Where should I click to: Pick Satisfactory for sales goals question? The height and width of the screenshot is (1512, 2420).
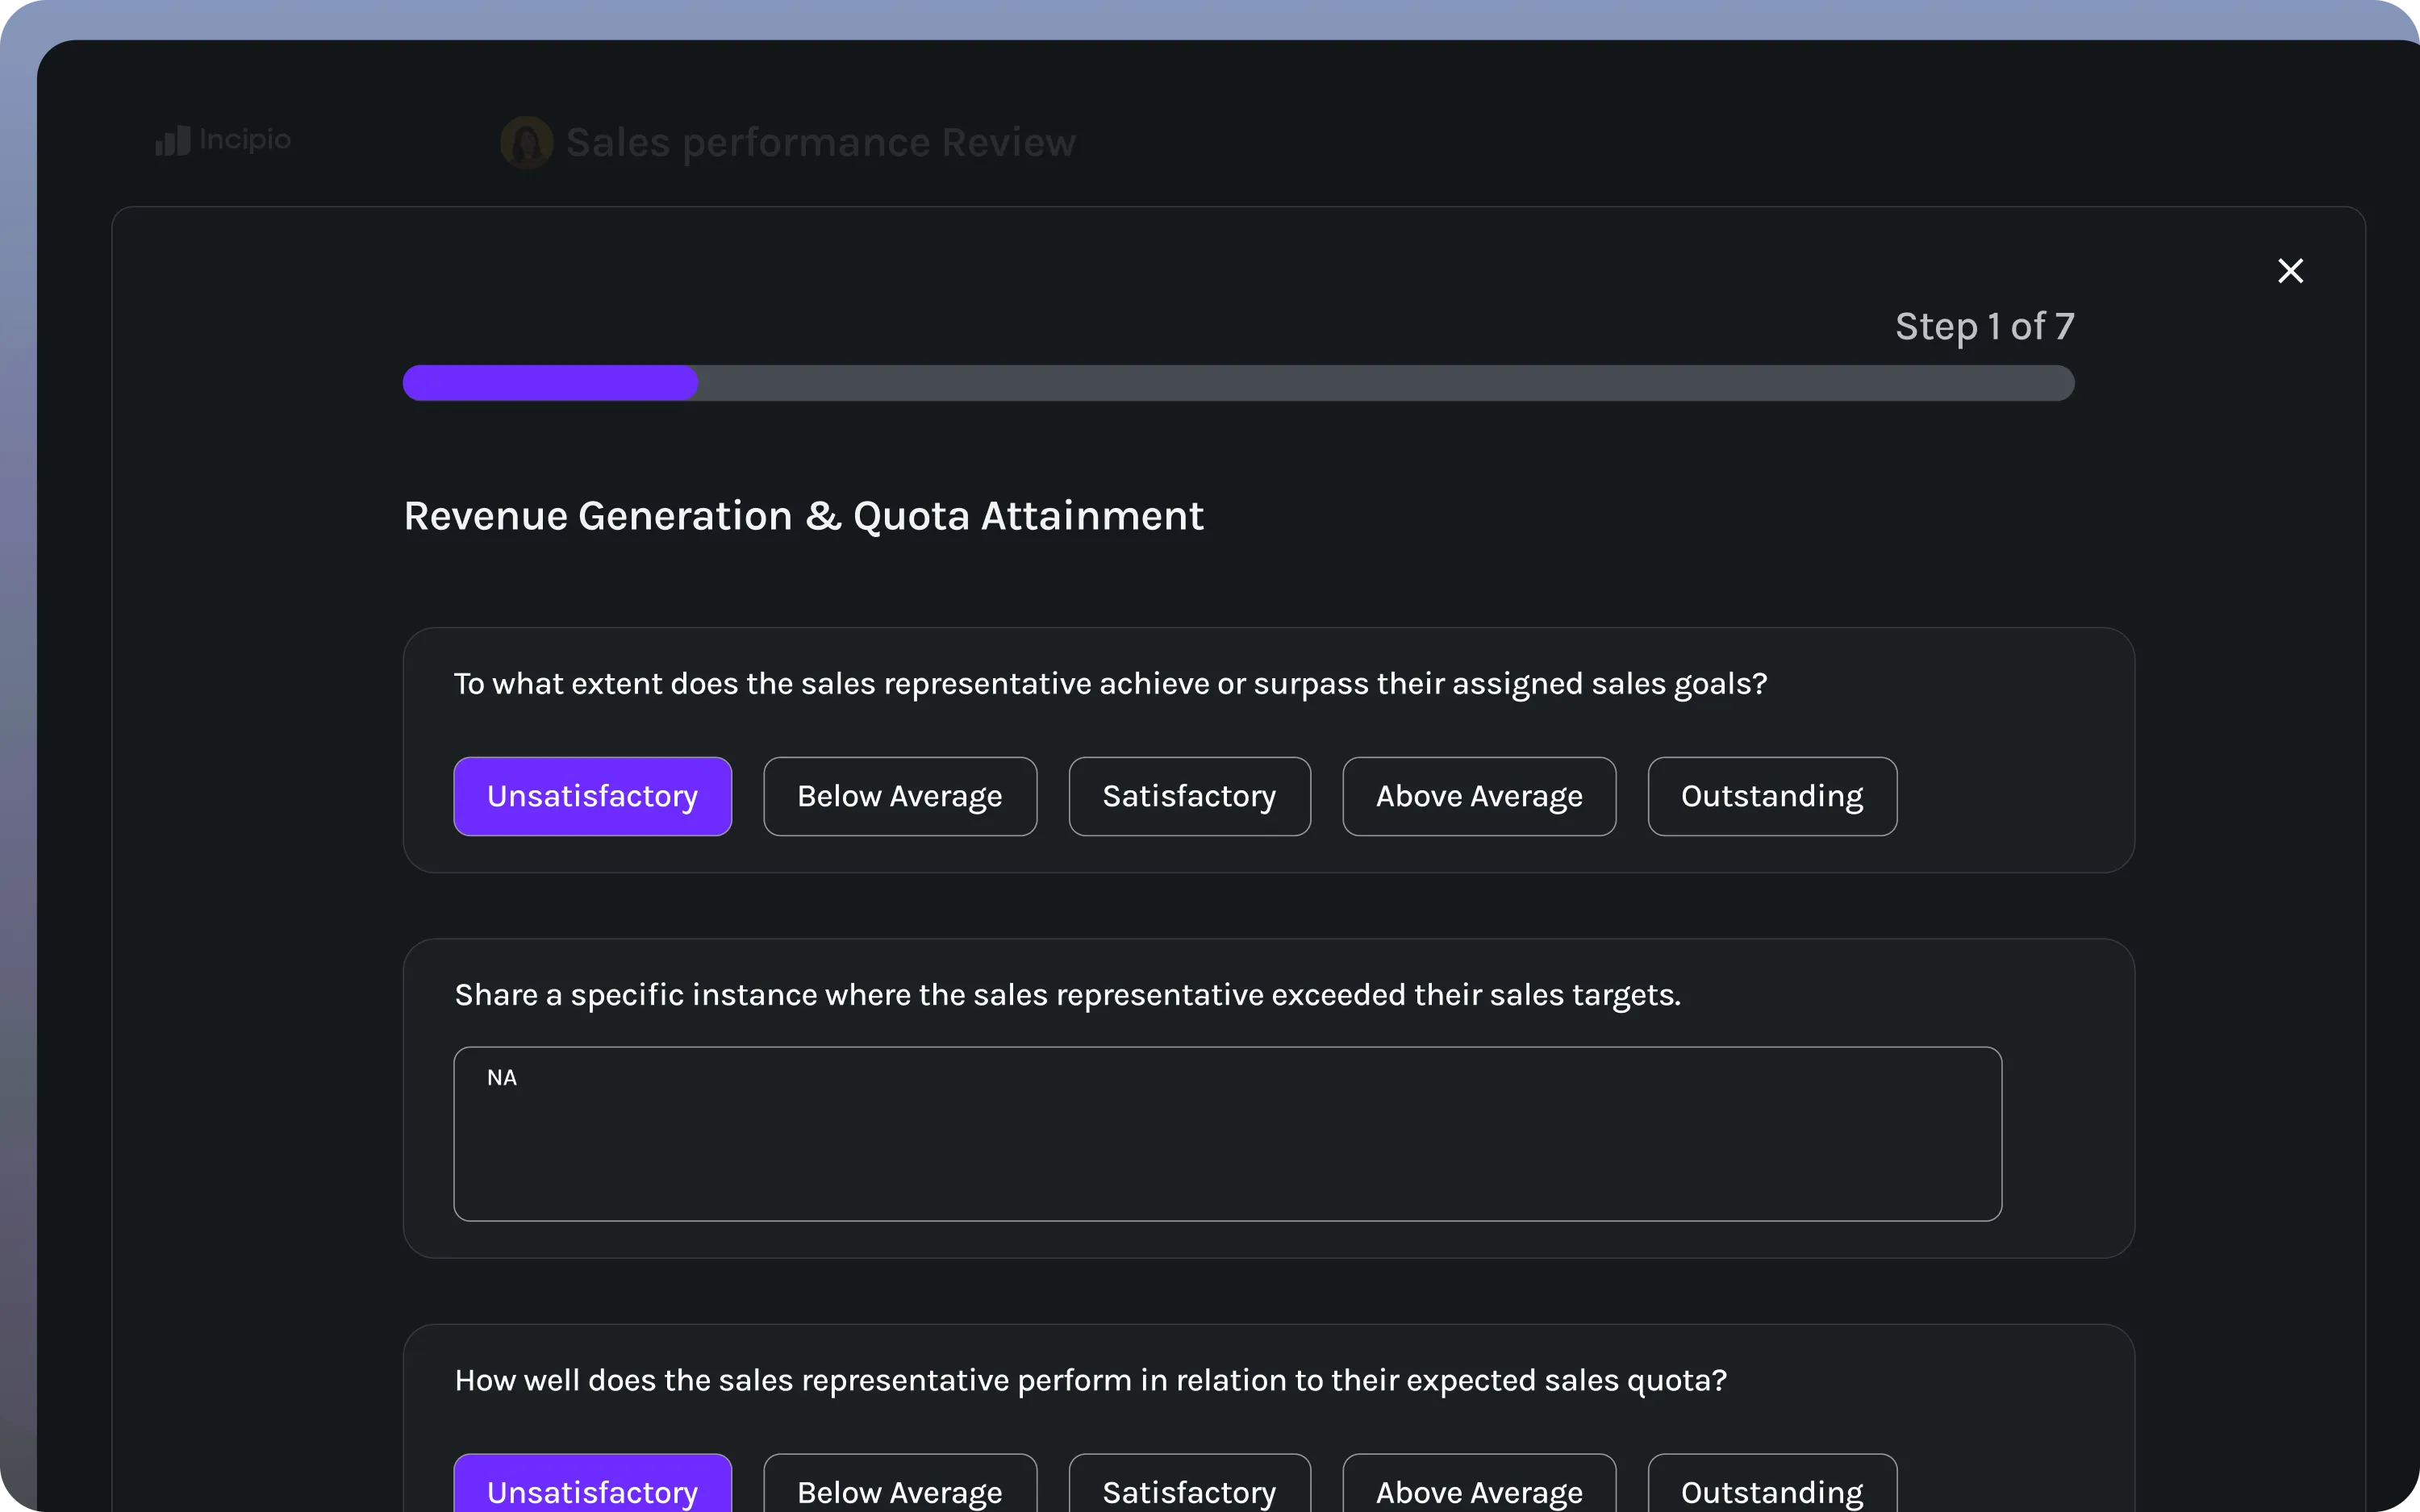click(1188, 796)
